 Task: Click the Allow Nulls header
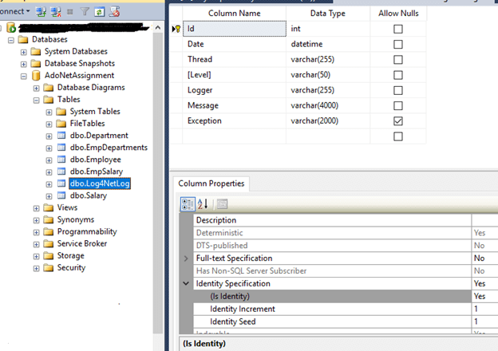pyautogui.click(x=398, y=14)
